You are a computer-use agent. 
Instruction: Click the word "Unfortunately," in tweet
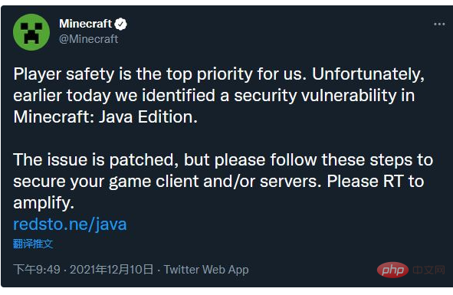369,74
